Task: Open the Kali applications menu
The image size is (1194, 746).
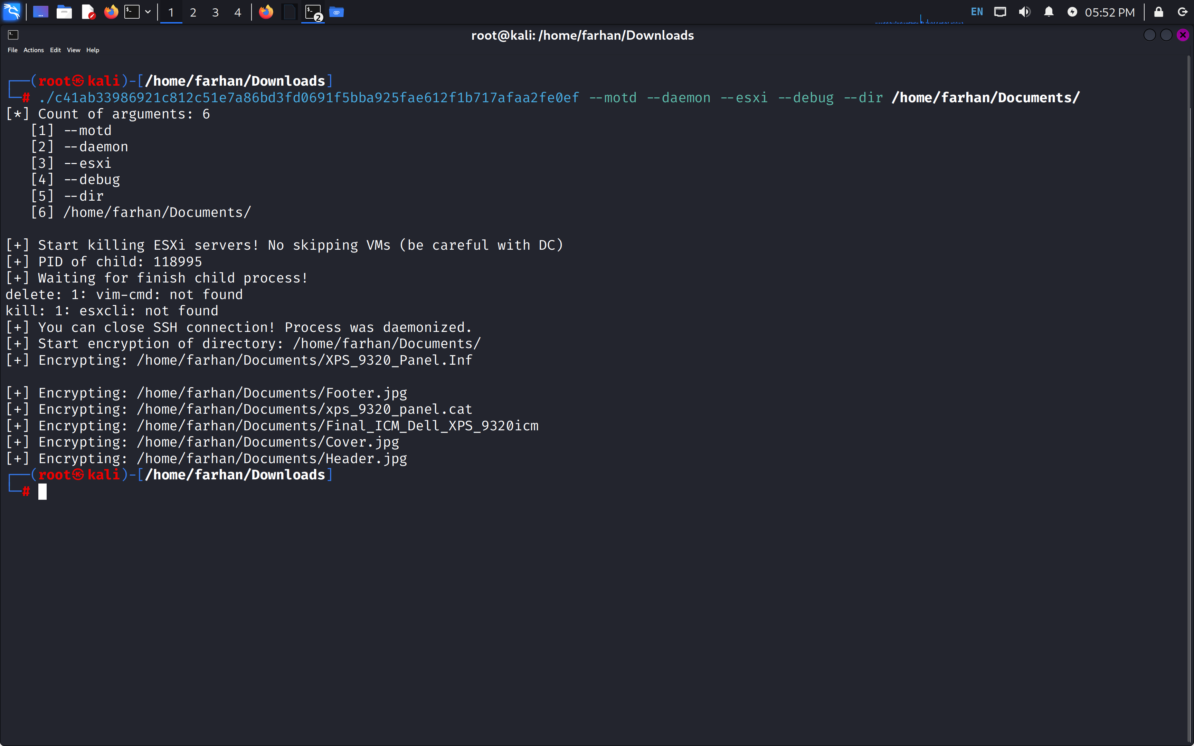Action: pos(12,12)
